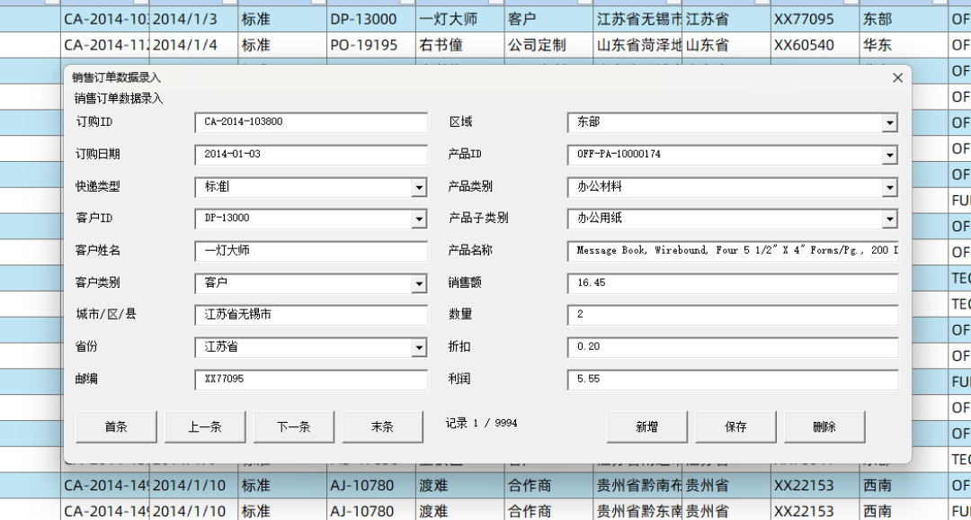Delete the record with 删除 button
Viewport: 971px width, 520px height.
tap(824, 426)
